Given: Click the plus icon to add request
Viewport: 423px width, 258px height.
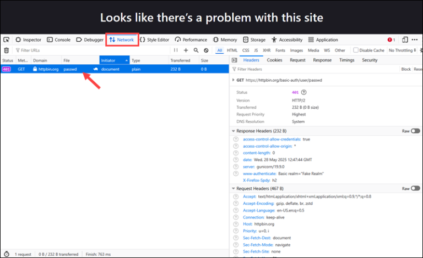Looking at the screenshot, I should click(x=186, y=51).
